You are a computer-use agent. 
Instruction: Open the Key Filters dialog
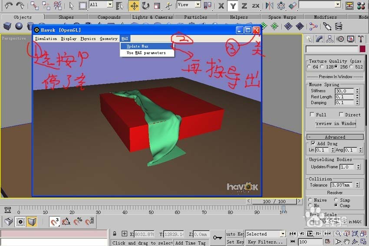tap(266, 242)
